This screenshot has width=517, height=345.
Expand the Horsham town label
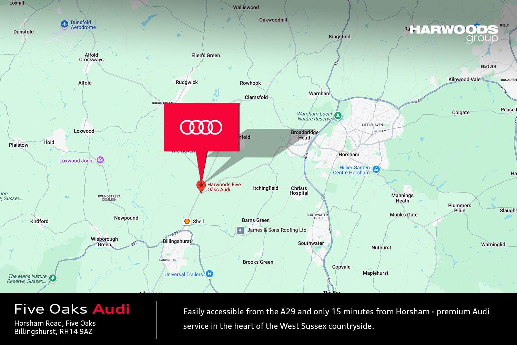(x=348, y=155)
